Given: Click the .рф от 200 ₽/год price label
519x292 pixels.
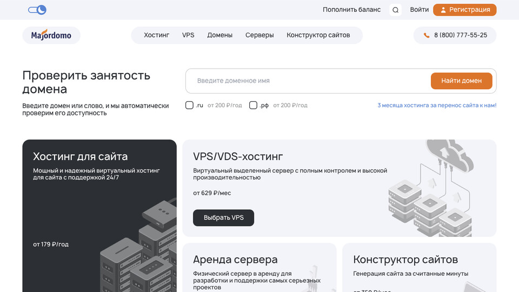Looking at the screenshot, I should point(290,105).
